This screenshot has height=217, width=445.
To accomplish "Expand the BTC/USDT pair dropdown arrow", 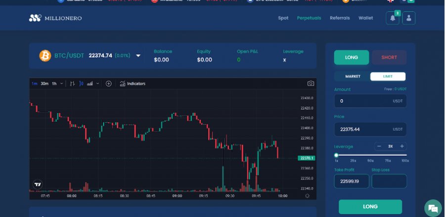I will click(x=138, y=56).
